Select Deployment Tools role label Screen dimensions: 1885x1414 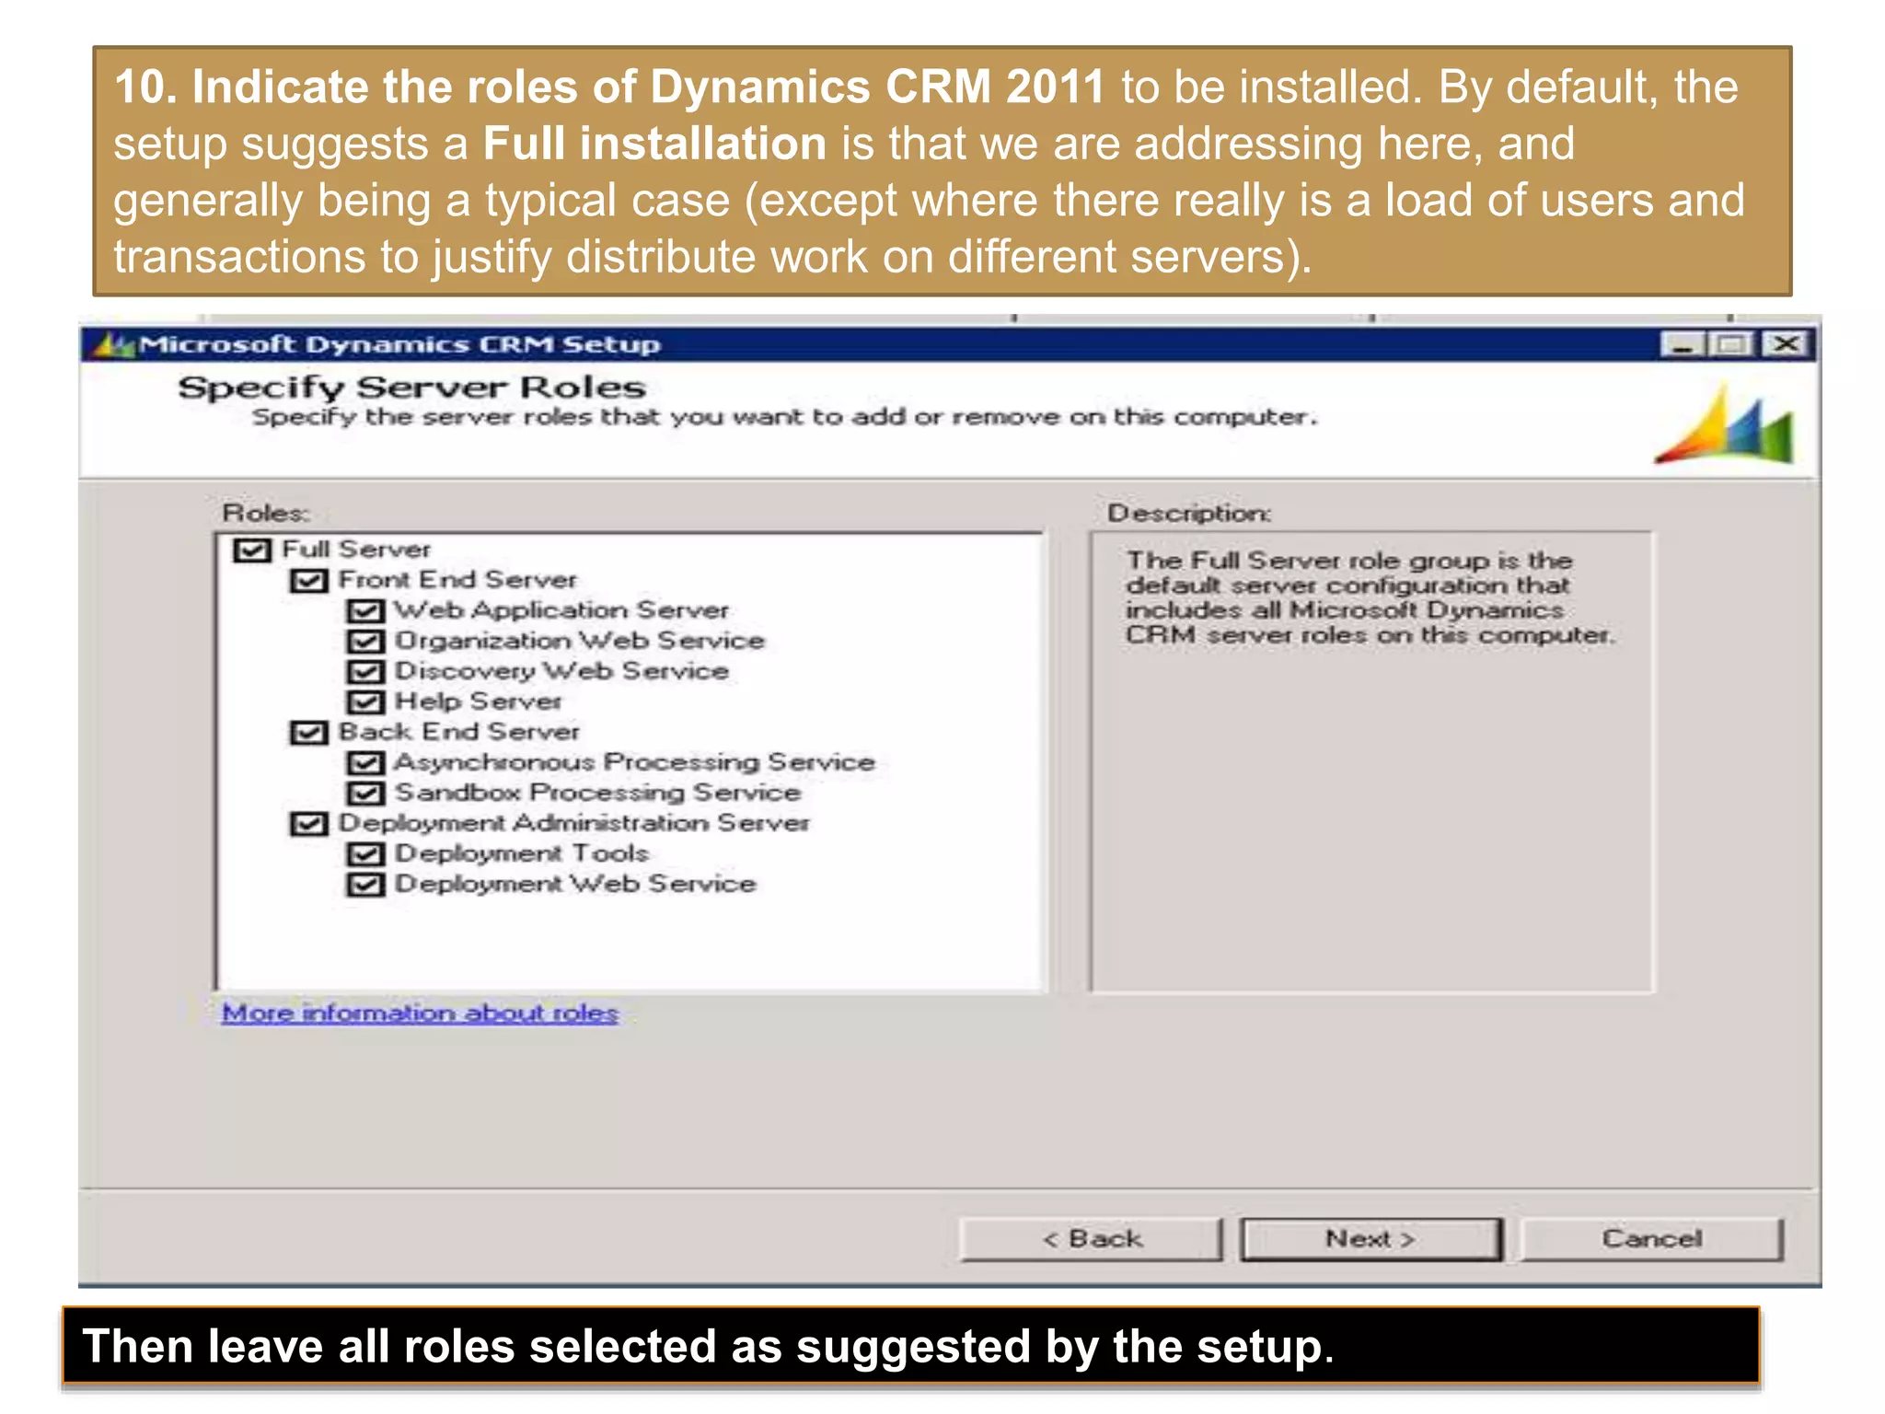click(522, 853)
